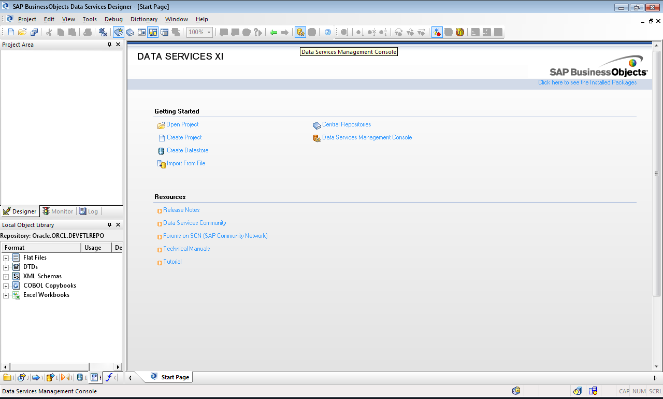
Task: Click the Save All toolbar icon
Action: 34,32
